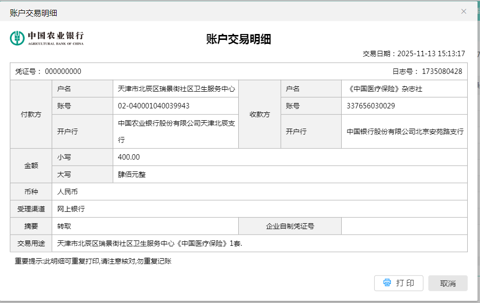
Task: Click the 打印 print button
Action: click(398, 283)
